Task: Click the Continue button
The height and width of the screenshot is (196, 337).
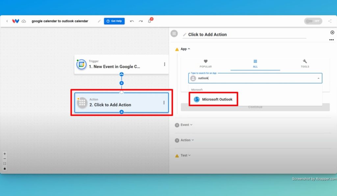Action: pyautogui.click(x=255, y=107)
